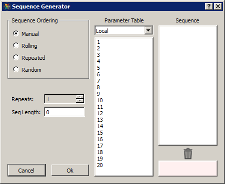Screen dimensions: 225x184
Task: Select parameter row 18
Action: tap(123, 152)
